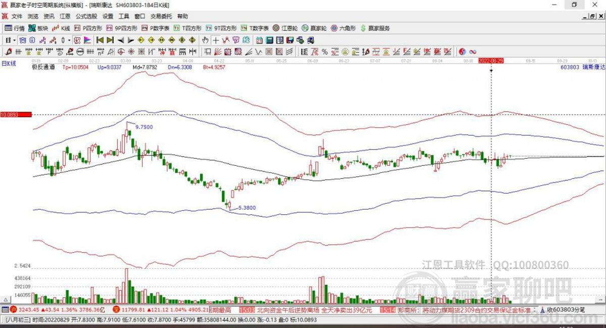Open the calculator icon
Viewport: 606px width, 328px height.
(269, 40)
